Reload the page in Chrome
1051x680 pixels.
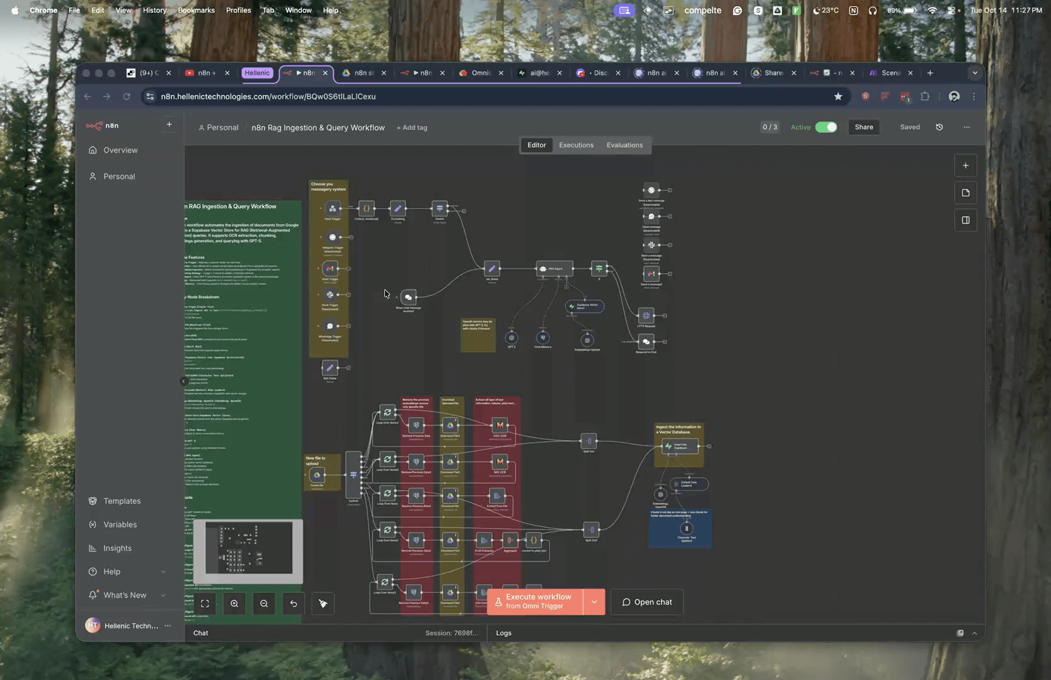pos(127,96)
